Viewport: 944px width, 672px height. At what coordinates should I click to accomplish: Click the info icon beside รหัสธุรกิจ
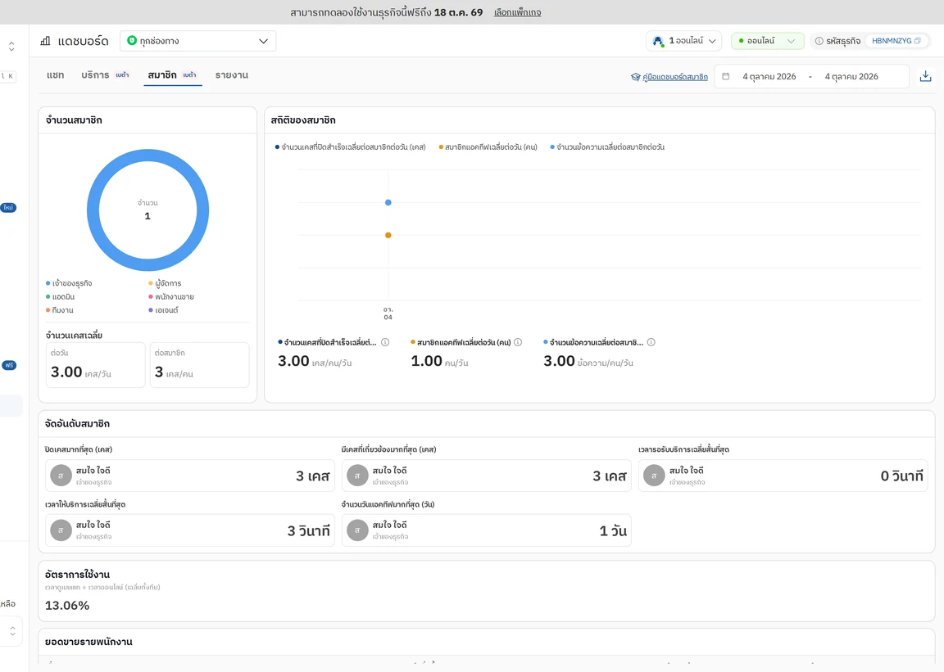819,41
